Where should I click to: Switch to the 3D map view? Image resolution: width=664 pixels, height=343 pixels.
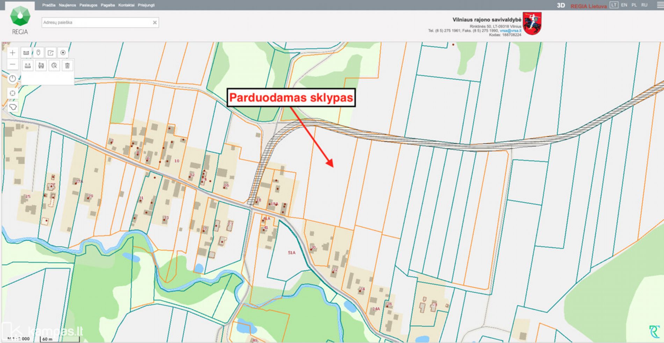[561, 6]
